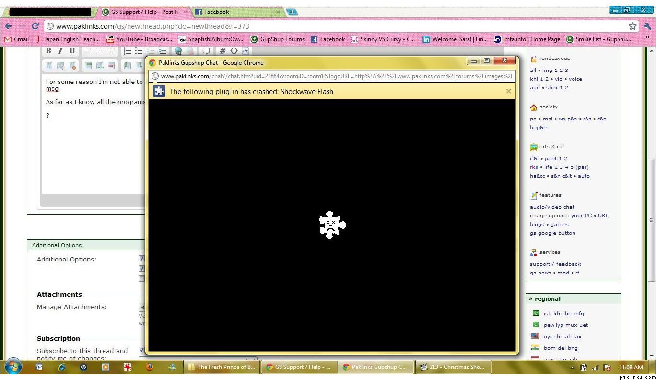The height and width of the screenshot is (380, 656).
Task: Insert quote bubble icon in editor
Action: click(x=206, y=51)
